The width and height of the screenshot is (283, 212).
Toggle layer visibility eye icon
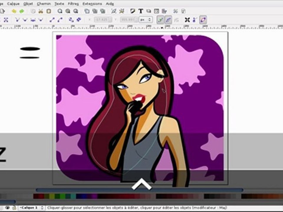coord(7,208)
